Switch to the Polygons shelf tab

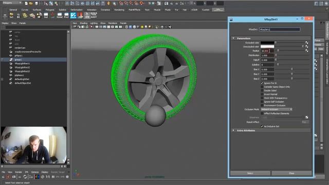point(50,10)
